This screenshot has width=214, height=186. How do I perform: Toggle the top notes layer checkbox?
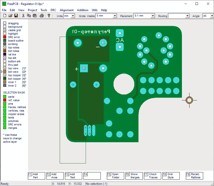5,47
